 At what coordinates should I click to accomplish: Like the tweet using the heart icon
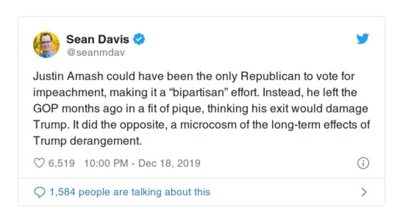pos(39,163)
